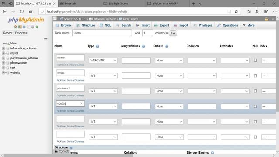The width and height of the screenshot is (279, 157).
Task: Click the Storage Engine help icon
Action: (212, 153)
